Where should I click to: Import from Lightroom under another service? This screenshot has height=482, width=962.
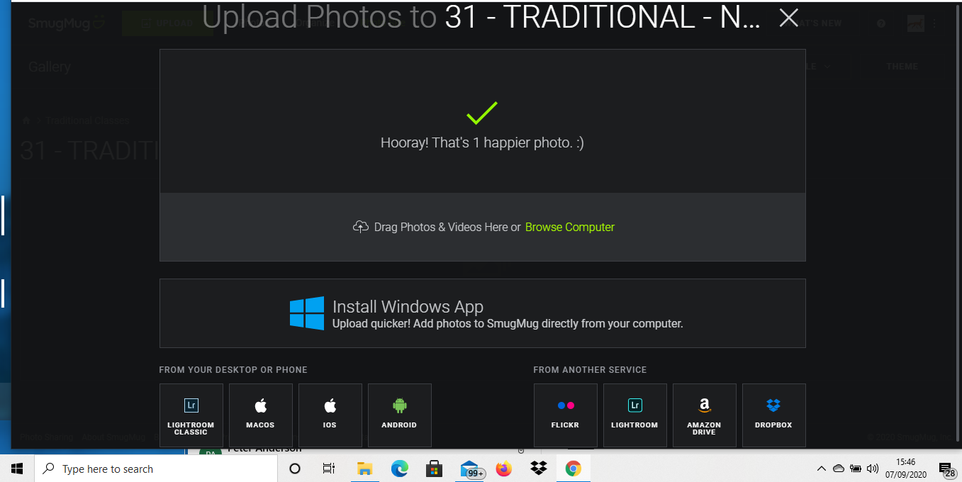tap(635, 415)
